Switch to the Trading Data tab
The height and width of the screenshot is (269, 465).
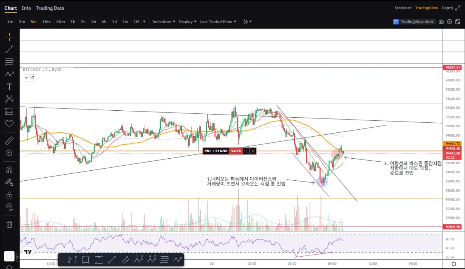click(x=50, y=8)
